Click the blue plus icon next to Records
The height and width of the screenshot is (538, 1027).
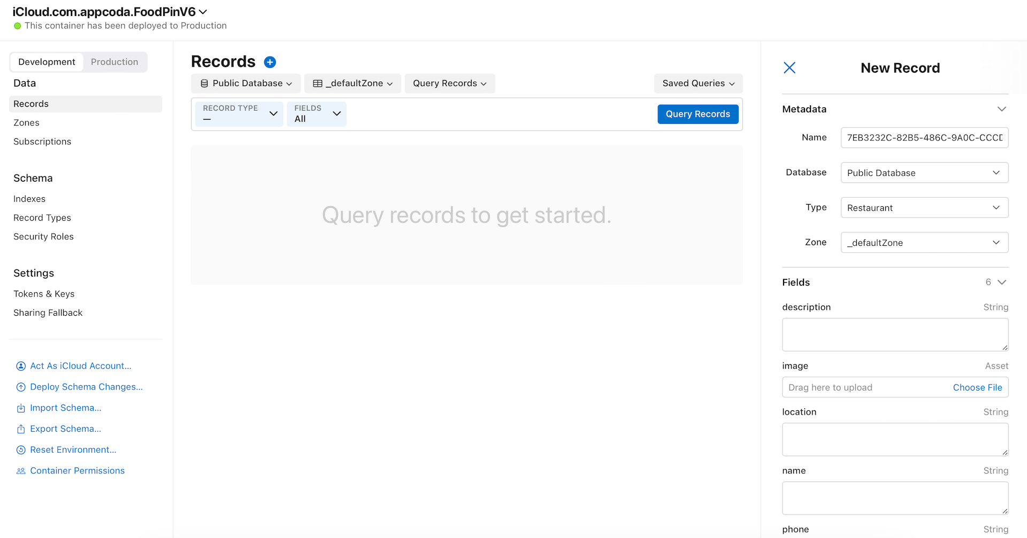(270, 62)
